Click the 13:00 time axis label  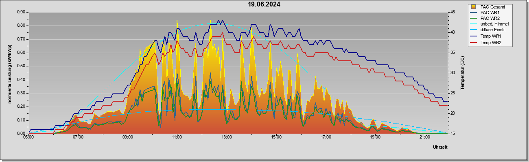(x=227, y=137)
